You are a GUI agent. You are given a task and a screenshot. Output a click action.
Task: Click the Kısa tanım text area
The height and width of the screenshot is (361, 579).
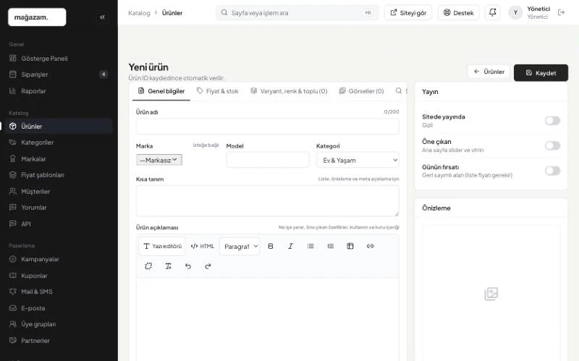tap(267, 201)
